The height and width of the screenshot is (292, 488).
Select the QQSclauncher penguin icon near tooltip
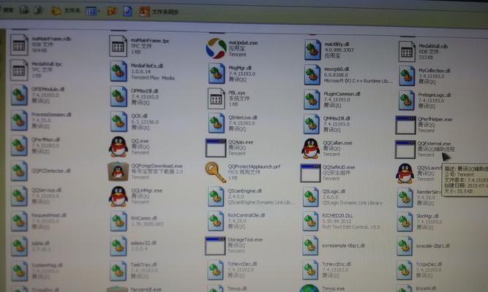(405, 173)
